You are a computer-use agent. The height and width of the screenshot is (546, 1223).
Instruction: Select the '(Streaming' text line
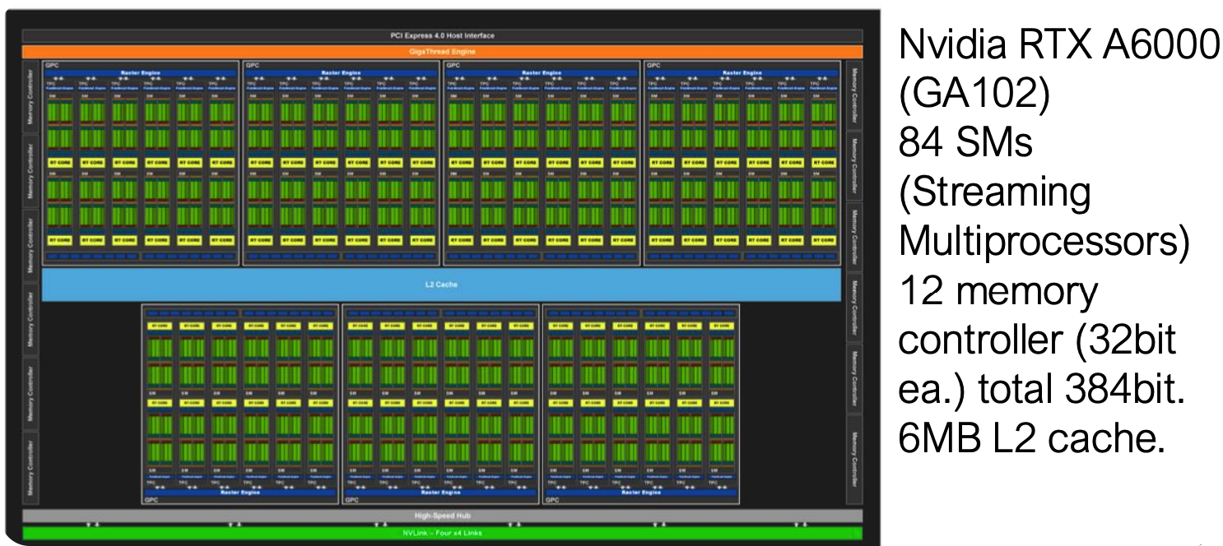pyautogui.click(x=994, y=194)
